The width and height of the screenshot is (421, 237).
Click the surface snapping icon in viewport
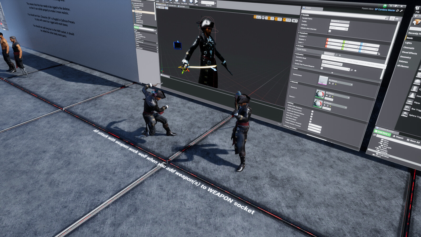pos(266,18)
